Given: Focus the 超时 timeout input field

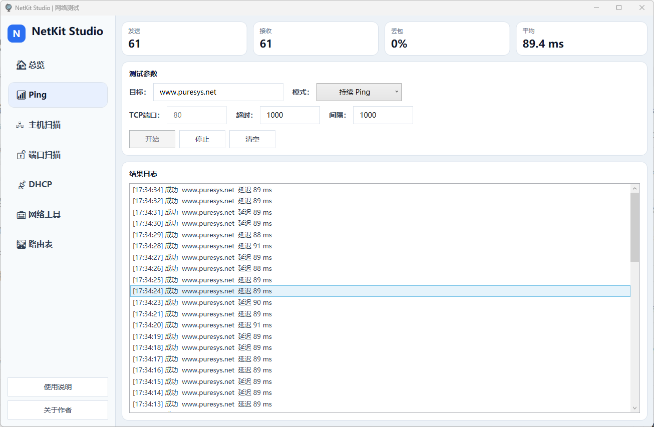Looking at the screenshot, I should point(289,115).
